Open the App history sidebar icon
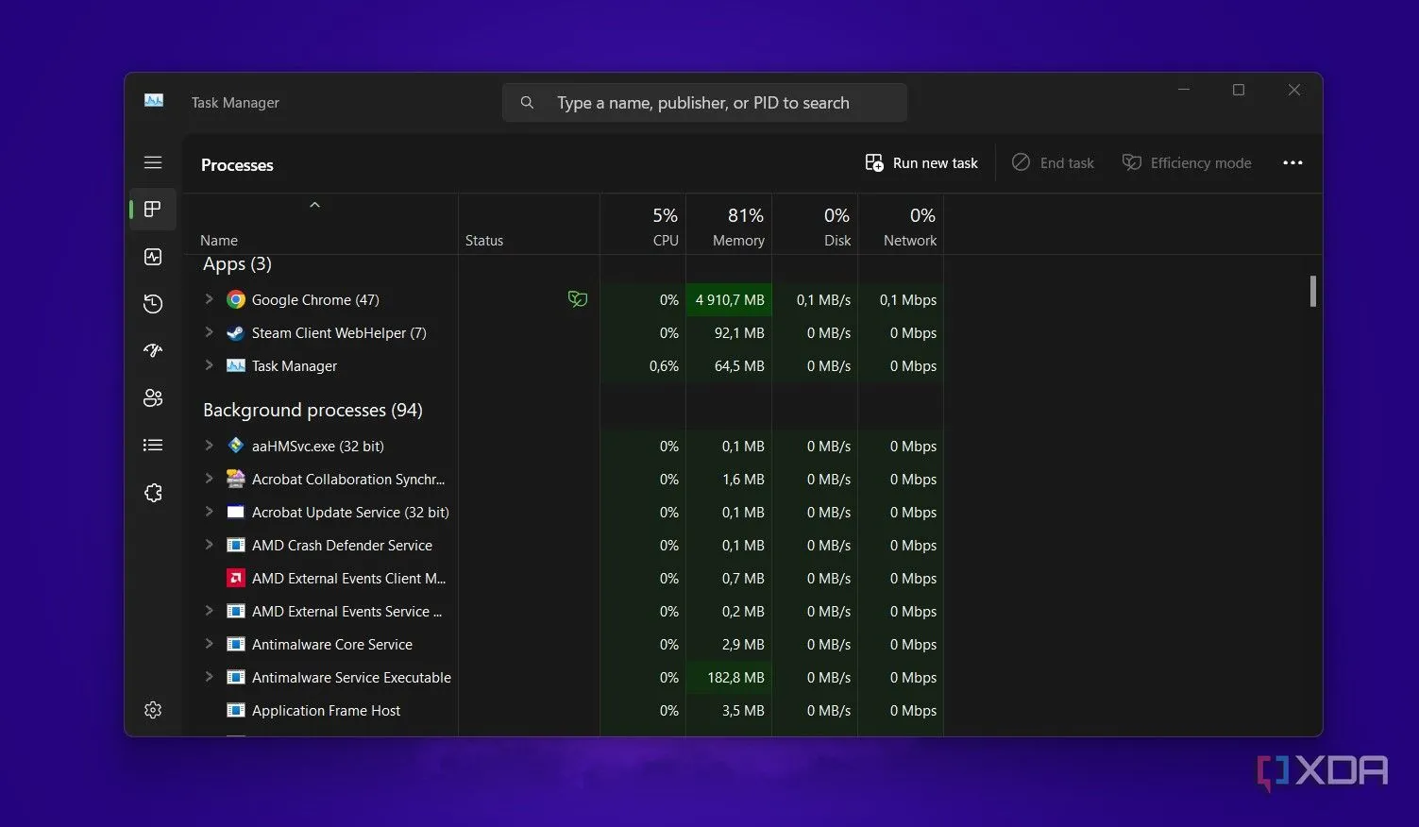This screenshot has height=827, width=1419. click(x=153, y=304)
